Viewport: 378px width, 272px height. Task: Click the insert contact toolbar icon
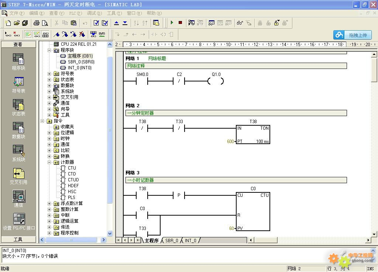tap(154, 34)
